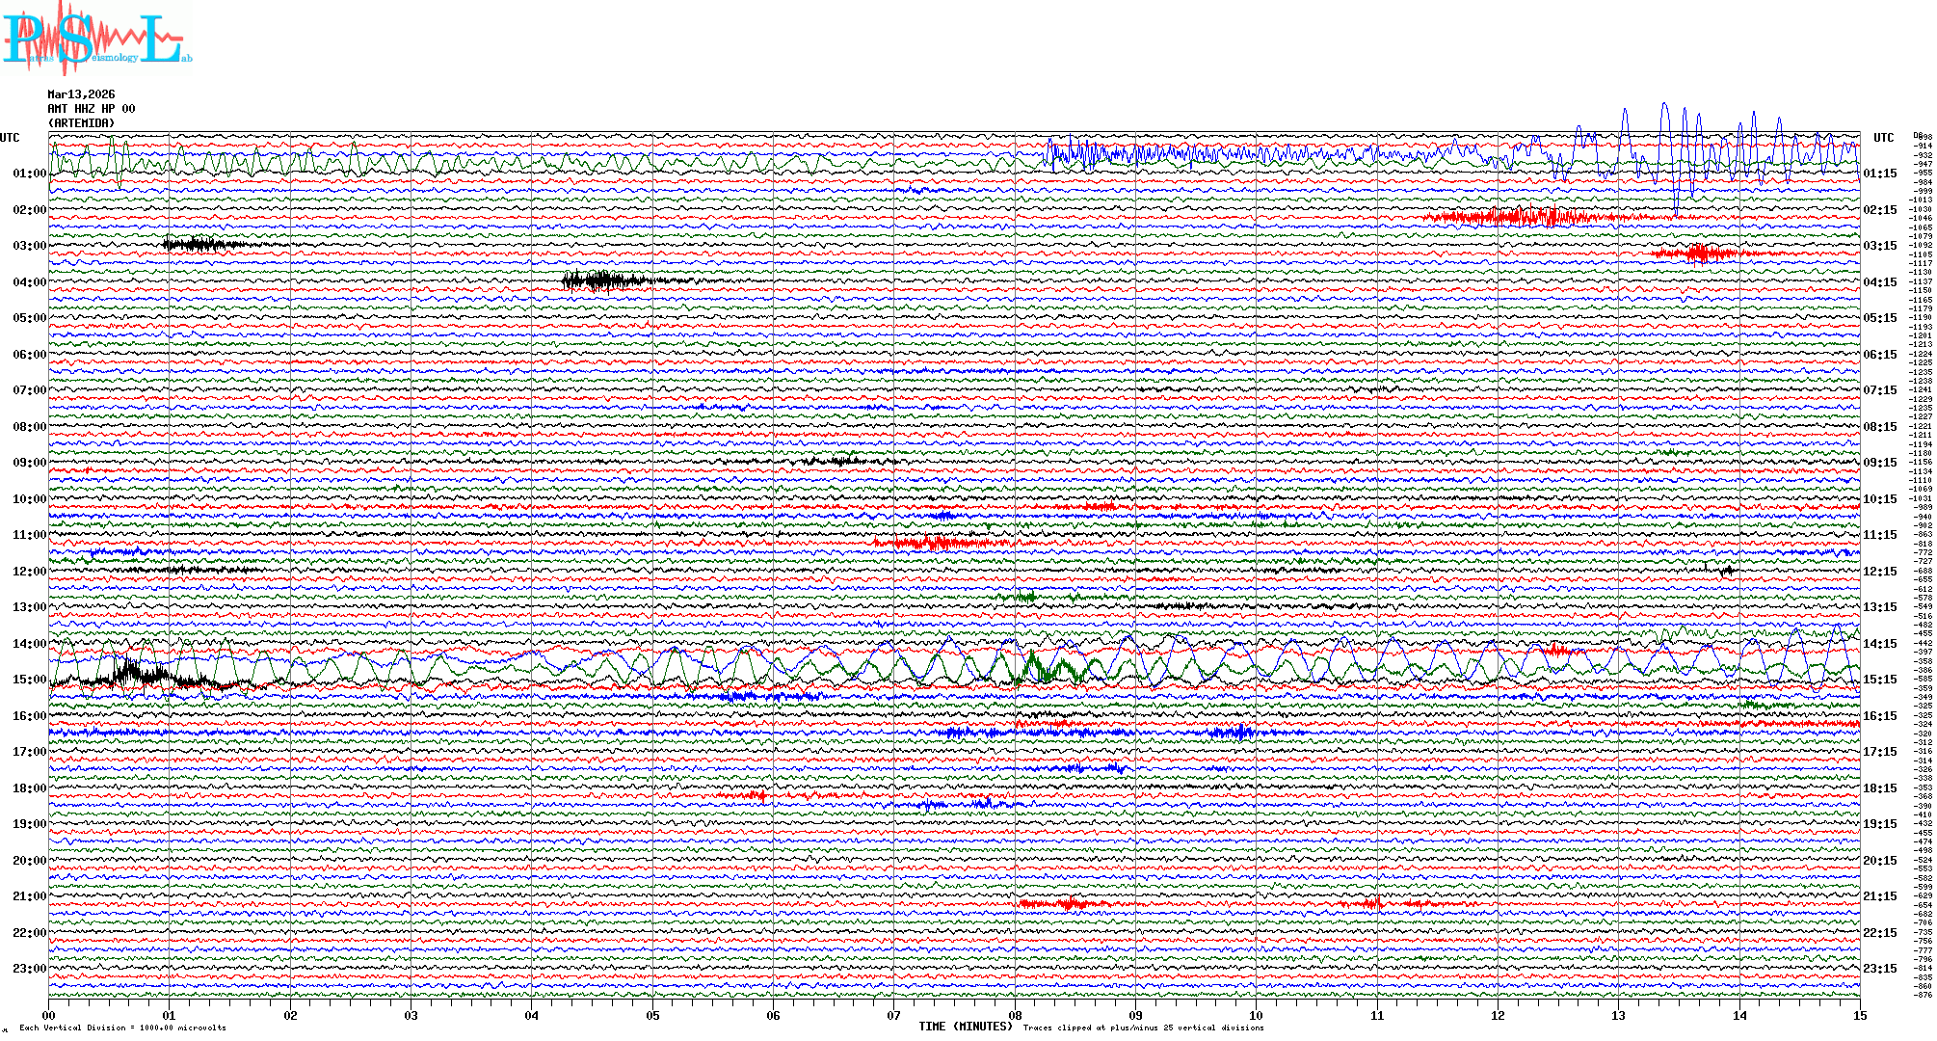Click the 02:15 time label on right
1937x1041 pixels.
click(1879, 210)
